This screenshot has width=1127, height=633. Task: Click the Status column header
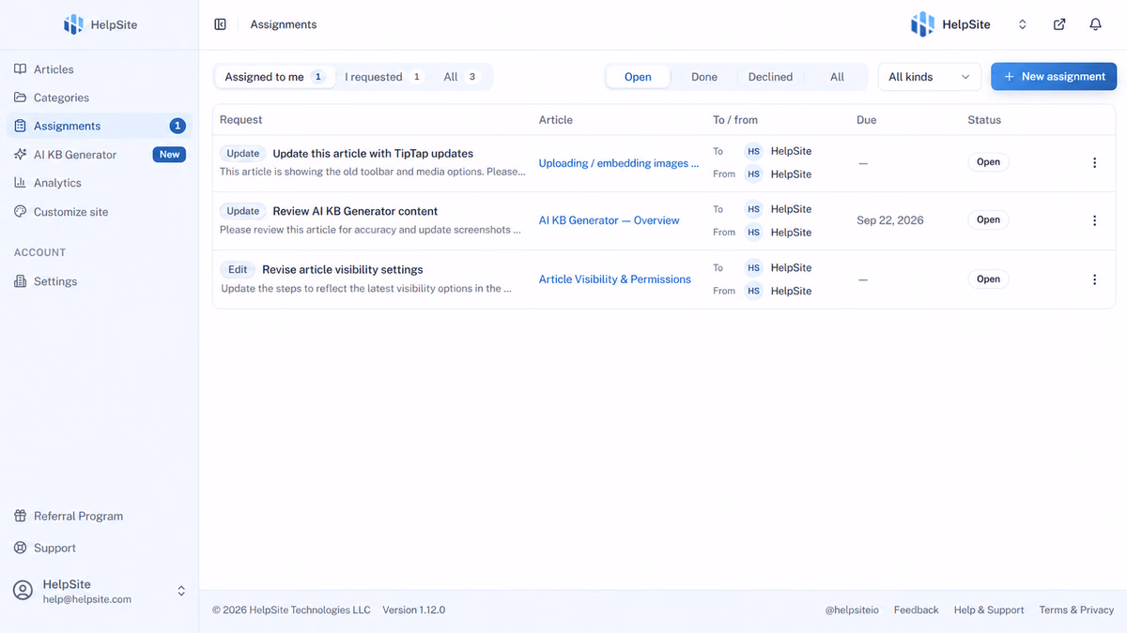point(984,120)
